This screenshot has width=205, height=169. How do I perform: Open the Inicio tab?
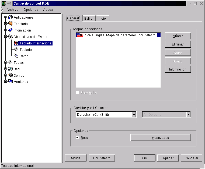[102, 19]
